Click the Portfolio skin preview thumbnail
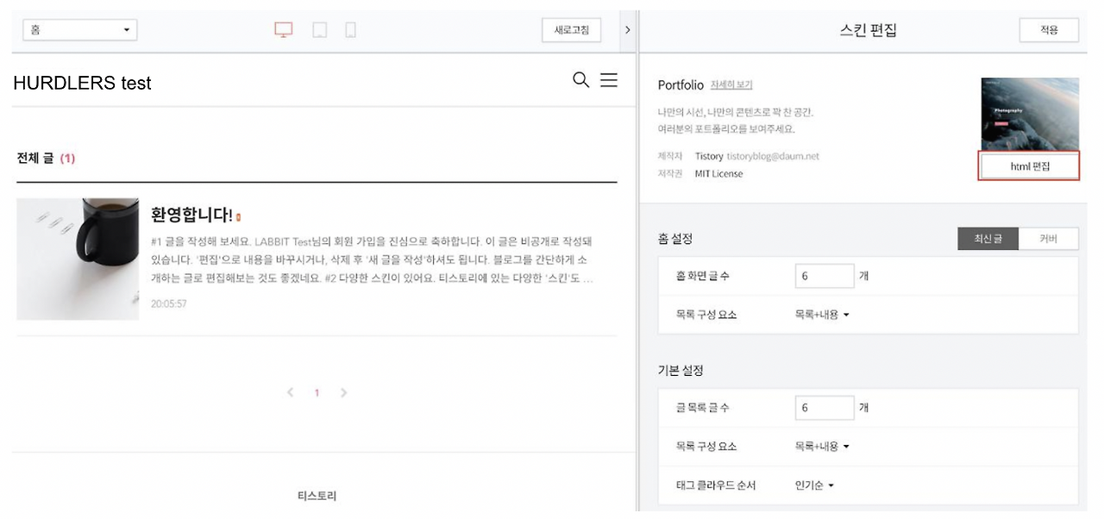This screenshot has width=1104, height=519. 1028,113
